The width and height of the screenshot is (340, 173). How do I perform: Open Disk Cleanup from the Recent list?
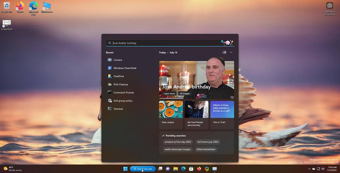pyautogui.click(x=121, y=84)
